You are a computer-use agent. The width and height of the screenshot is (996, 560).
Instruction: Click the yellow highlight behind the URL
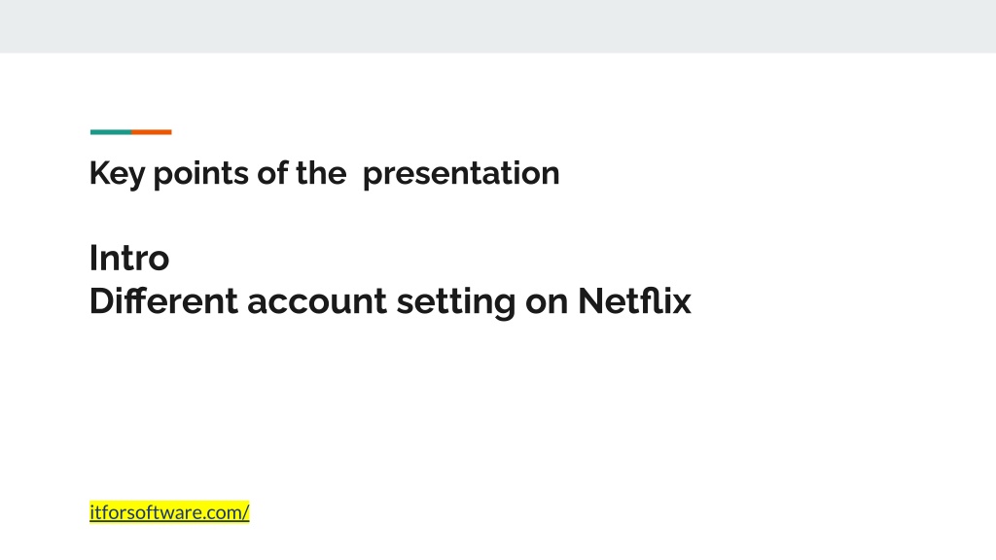(169, 511)
